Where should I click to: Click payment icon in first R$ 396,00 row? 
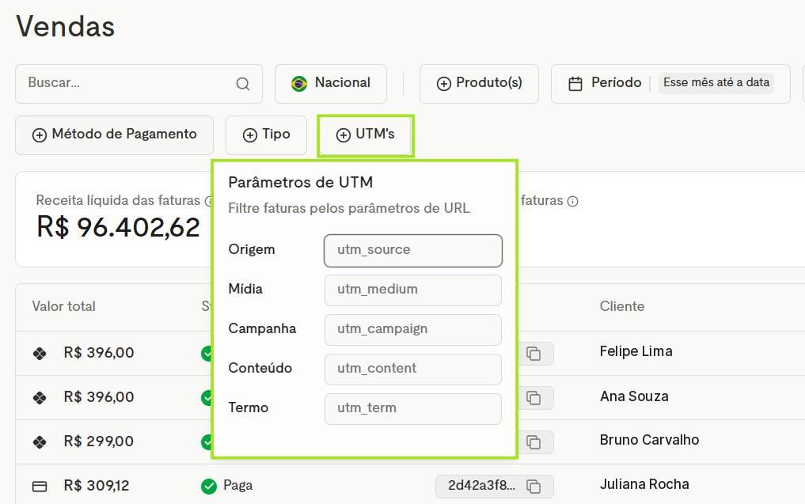click(40, 353)
